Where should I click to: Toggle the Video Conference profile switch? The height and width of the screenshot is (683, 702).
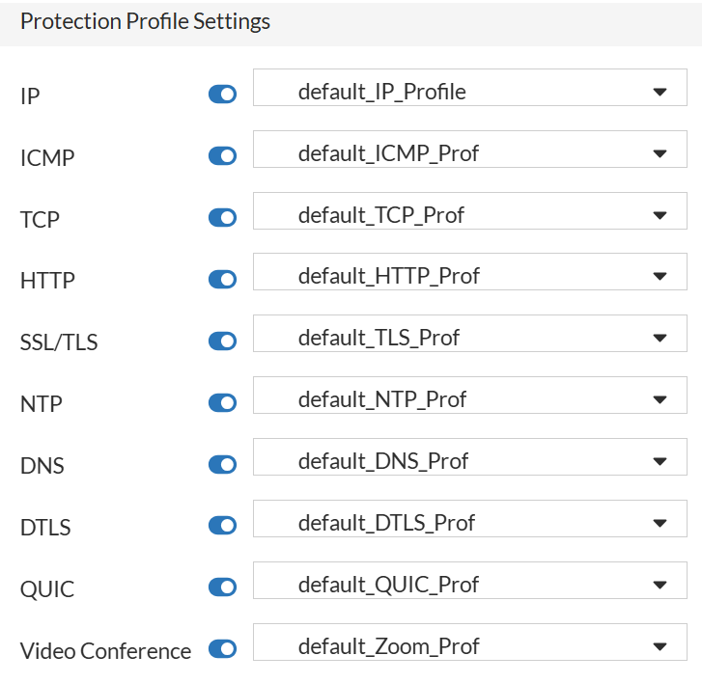tap(222, 649)
